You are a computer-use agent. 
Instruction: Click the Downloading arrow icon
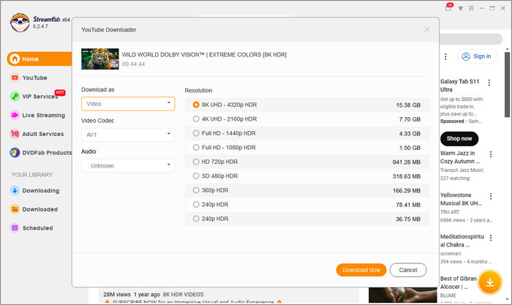[15, 190]
